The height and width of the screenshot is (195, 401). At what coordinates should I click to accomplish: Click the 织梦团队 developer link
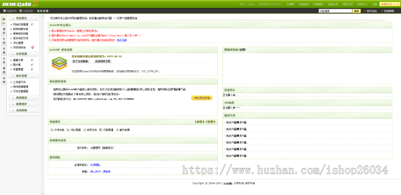pyautogui.click(x=95, y=165)
